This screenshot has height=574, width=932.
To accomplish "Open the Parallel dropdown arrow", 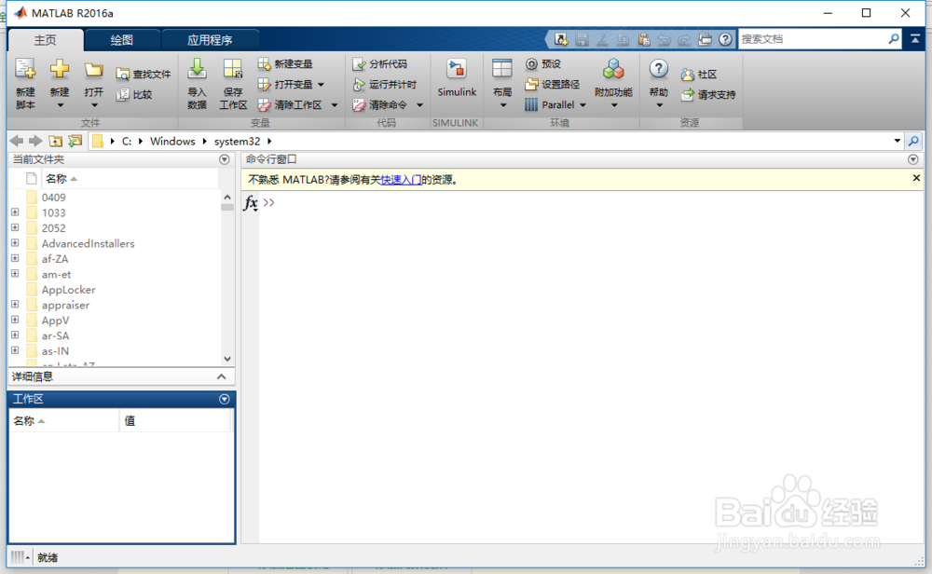I will pos(582,105).
